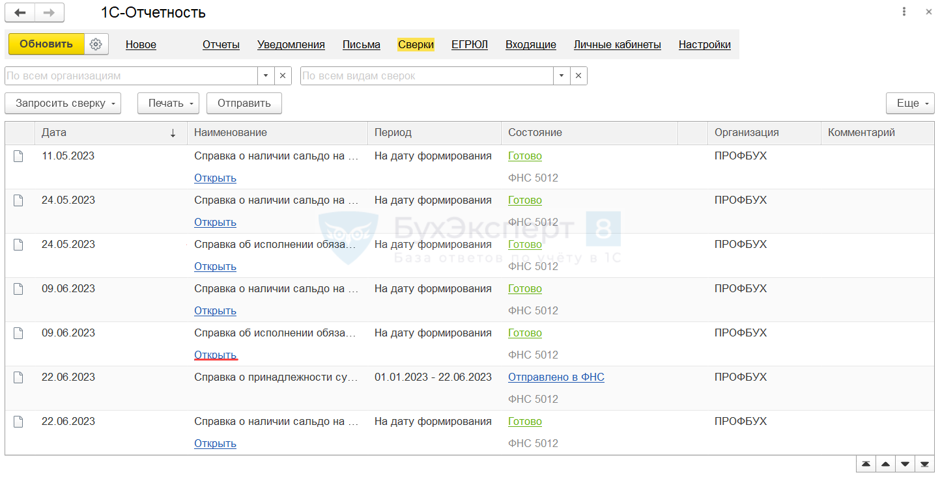
Task: Move up one row with the up arrow
Action: [885, 464]
